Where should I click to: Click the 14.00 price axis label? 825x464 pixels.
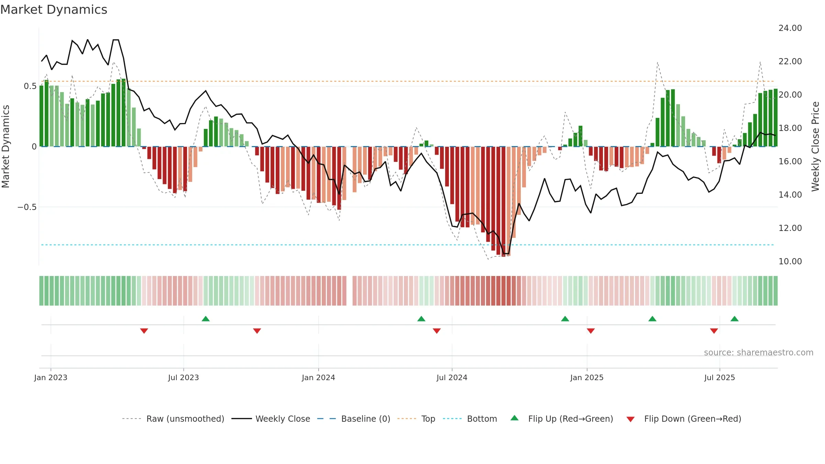coord(790,195)
